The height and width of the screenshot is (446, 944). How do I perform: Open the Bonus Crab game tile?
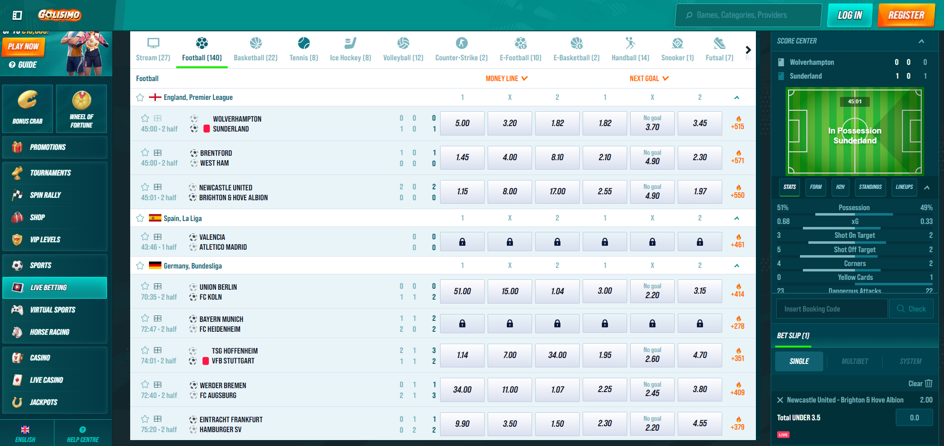(x=28, y=109)
